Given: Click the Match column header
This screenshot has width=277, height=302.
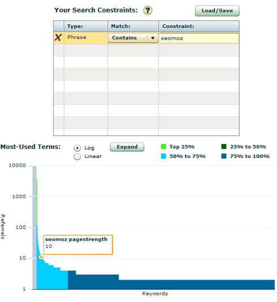Looking at the screenshot, I should [133, 26].
